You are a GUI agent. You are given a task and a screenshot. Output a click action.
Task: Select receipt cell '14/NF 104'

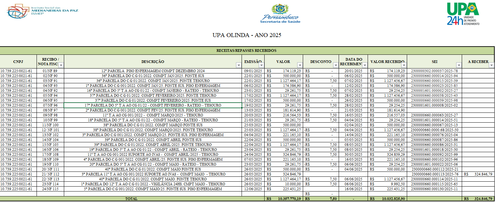[50, 140]
